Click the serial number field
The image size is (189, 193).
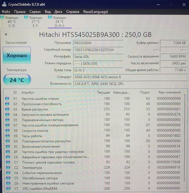pos(98,50)
